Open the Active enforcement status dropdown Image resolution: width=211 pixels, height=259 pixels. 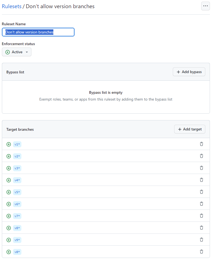coord(17,52)
